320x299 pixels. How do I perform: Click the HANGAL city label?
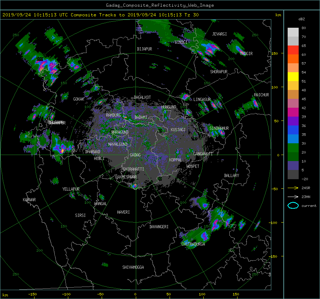tap(100, 204)
